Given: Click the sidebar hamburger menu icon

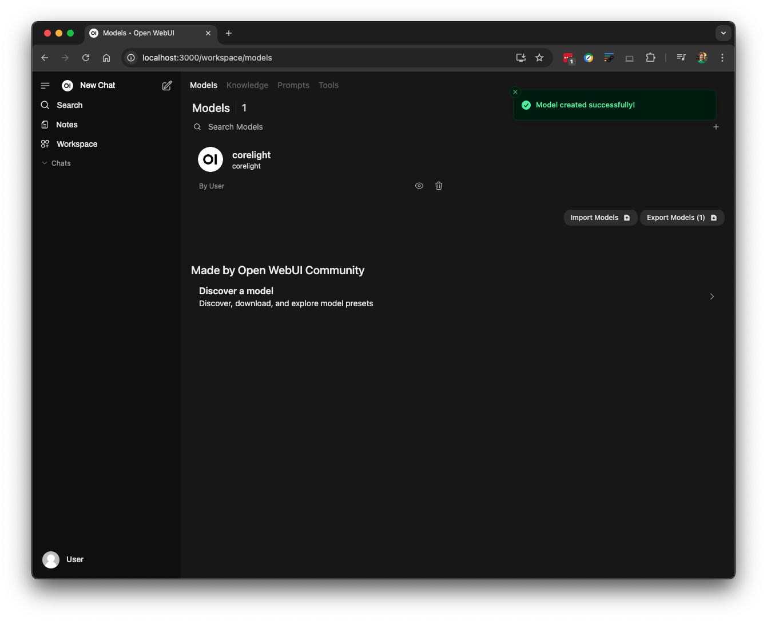Looking at the screenshot, I should [x=45, y=86].
